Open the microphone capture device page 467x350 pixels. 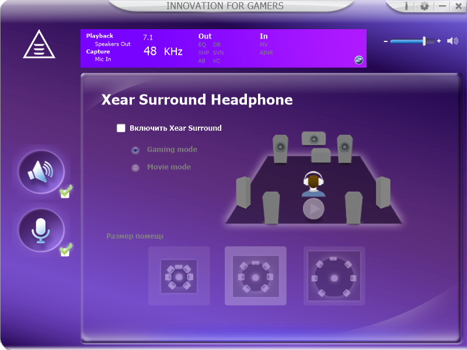coord(41,230)
